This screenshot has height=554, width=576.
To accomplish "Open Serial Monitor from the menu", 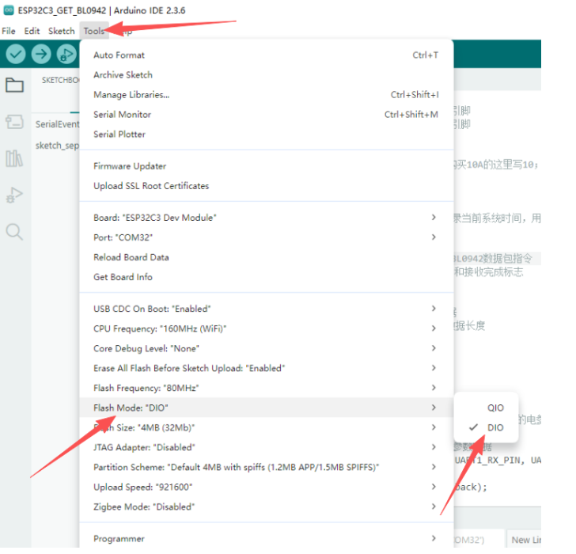I will (x=267, y=115).
